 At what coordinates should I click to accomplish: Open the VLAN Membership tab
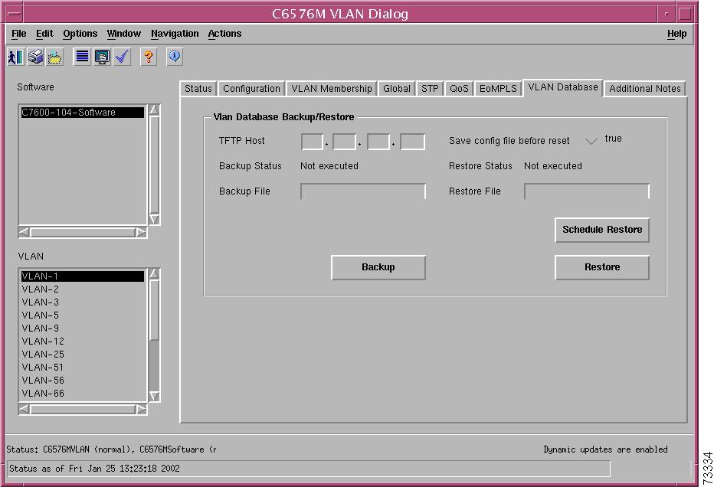point(332,89)
